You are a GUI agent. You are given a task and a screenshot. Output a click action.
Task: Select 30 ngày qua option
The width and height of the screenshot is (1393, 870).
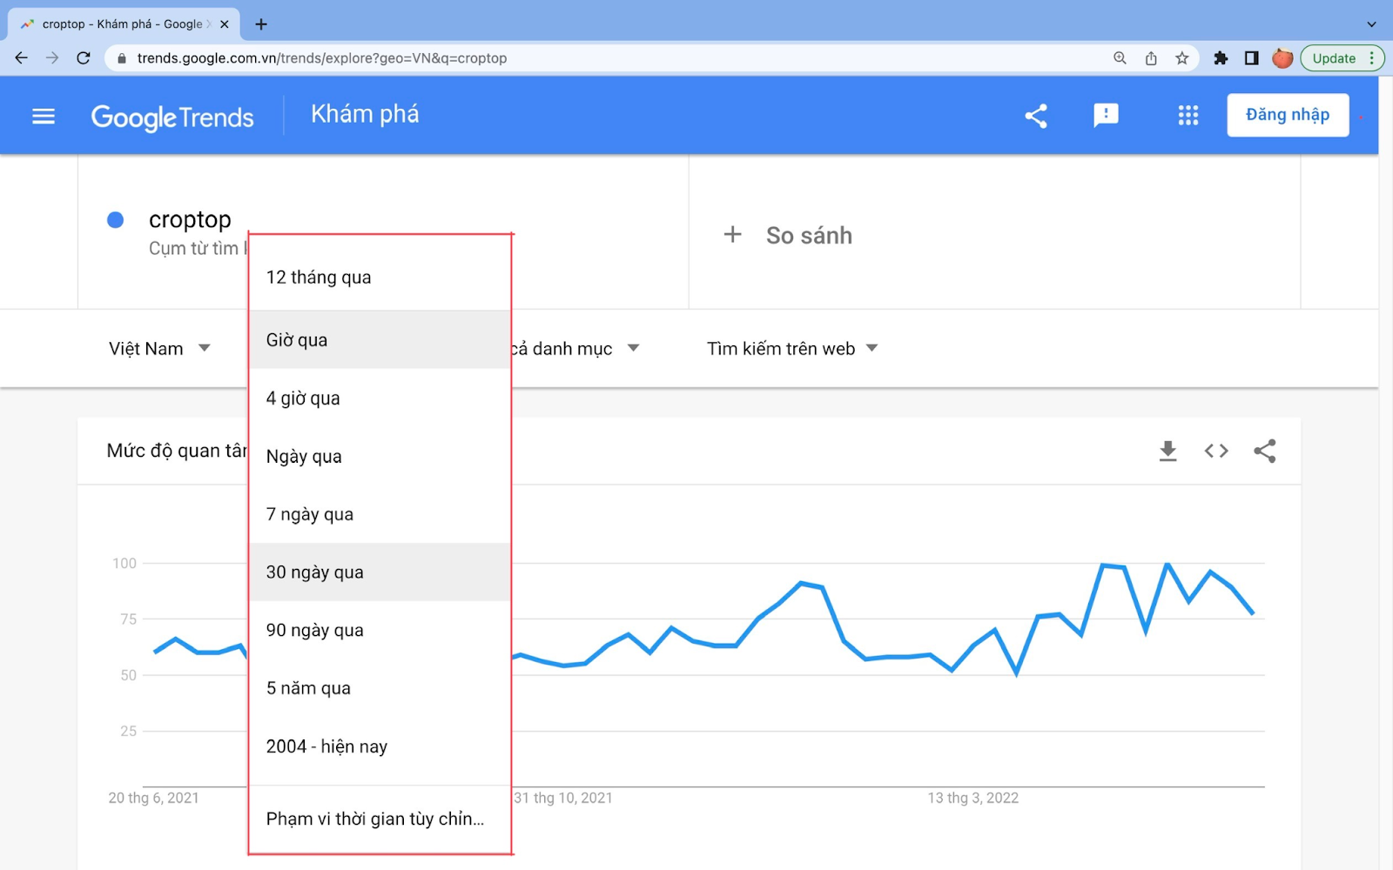tap(380, 572)
